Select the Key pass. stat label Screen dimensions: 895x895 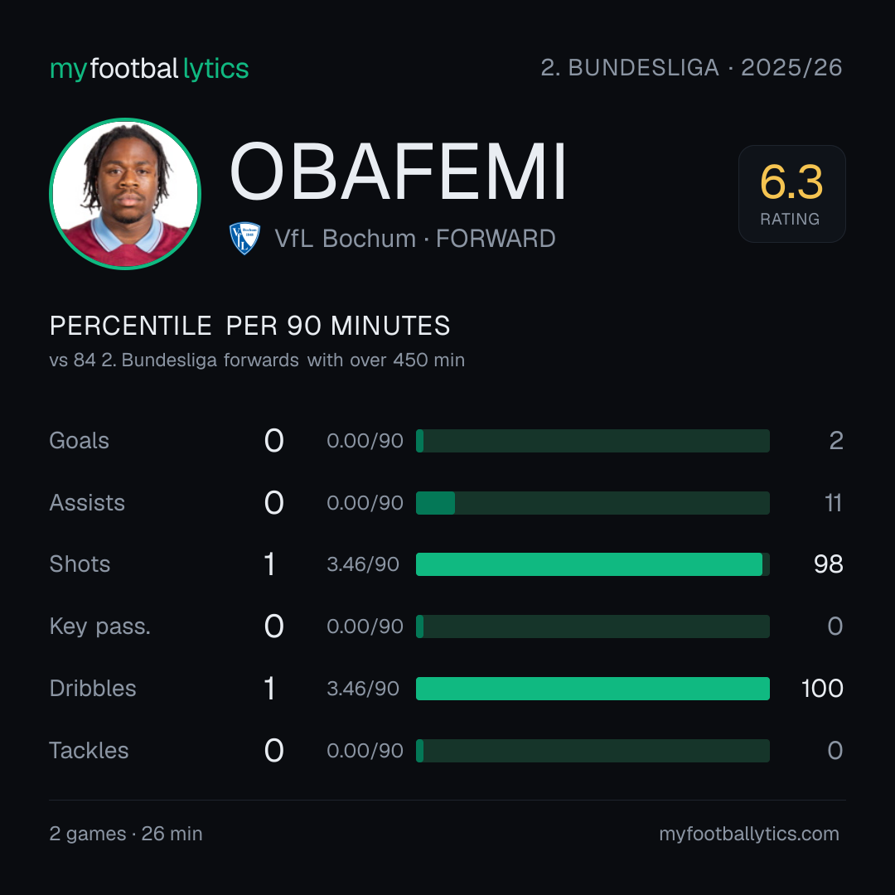click(100, 626)
